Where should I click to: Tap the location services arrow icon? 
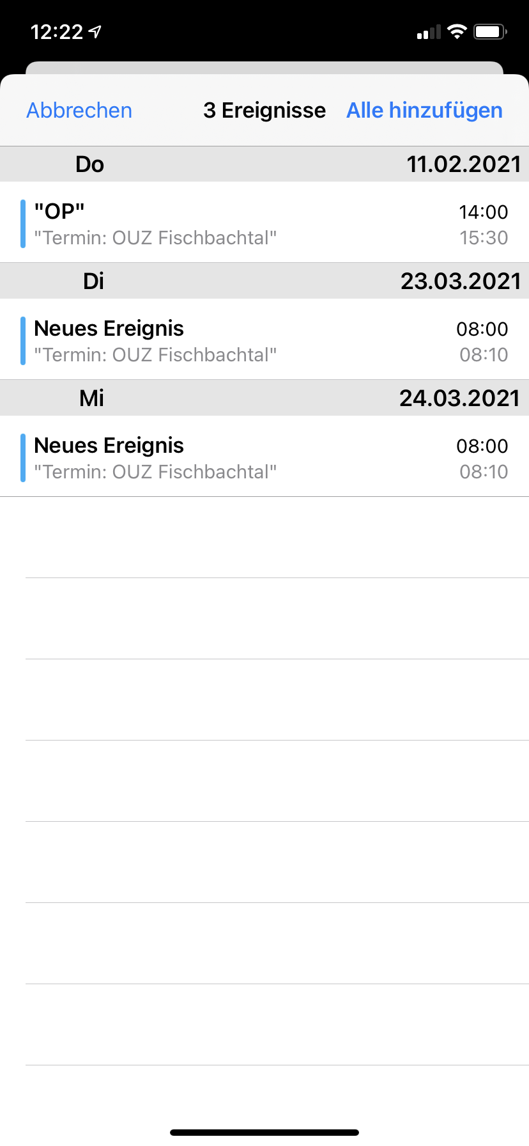[x=95, y=31]
